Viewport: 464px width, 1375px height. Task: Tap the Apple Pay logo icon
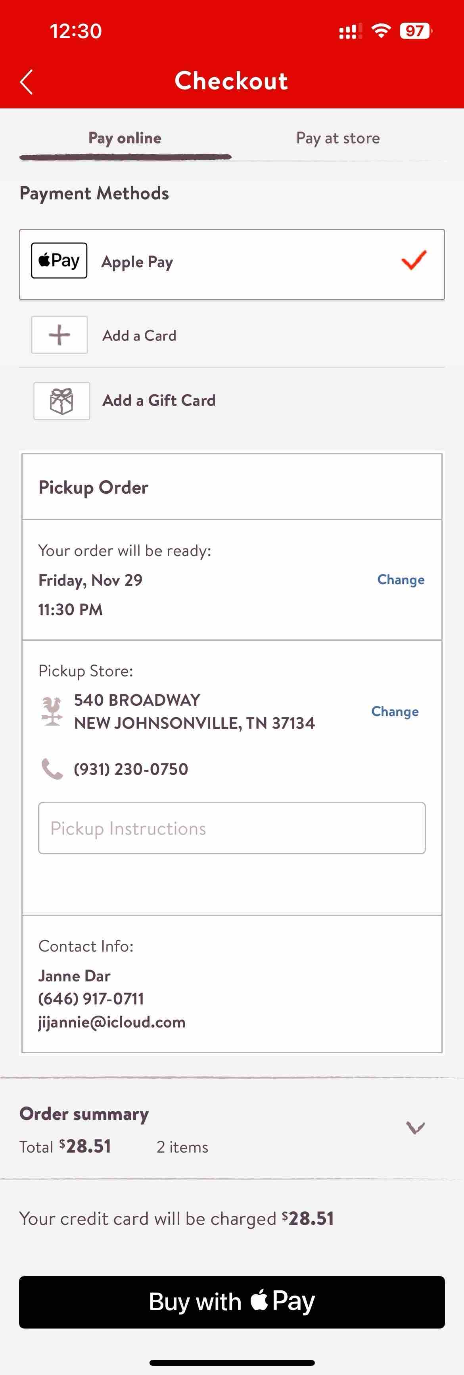(x=59, y=261)
